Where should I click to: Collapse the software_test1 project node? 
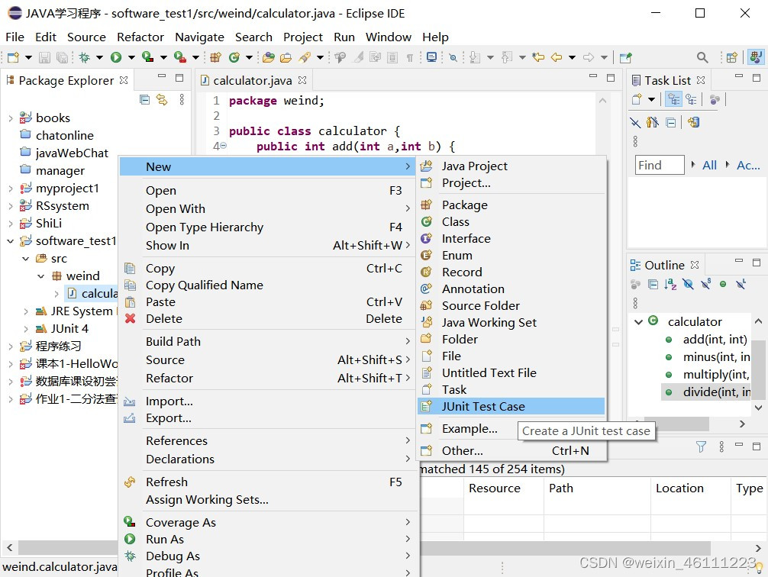pyautogui.click(x=10, y=241)
